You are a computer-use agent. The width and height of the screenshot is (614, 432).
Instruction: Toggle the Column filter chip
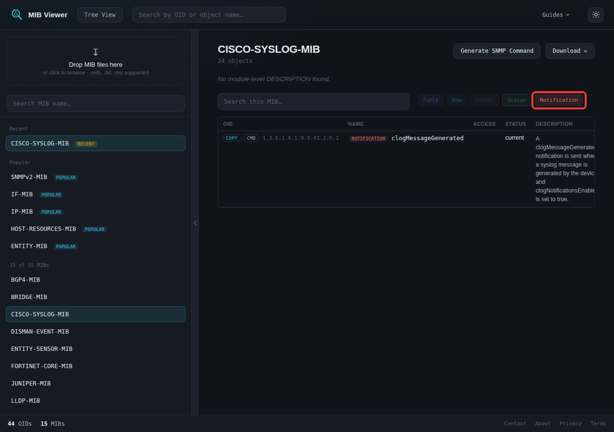(484, 100)
